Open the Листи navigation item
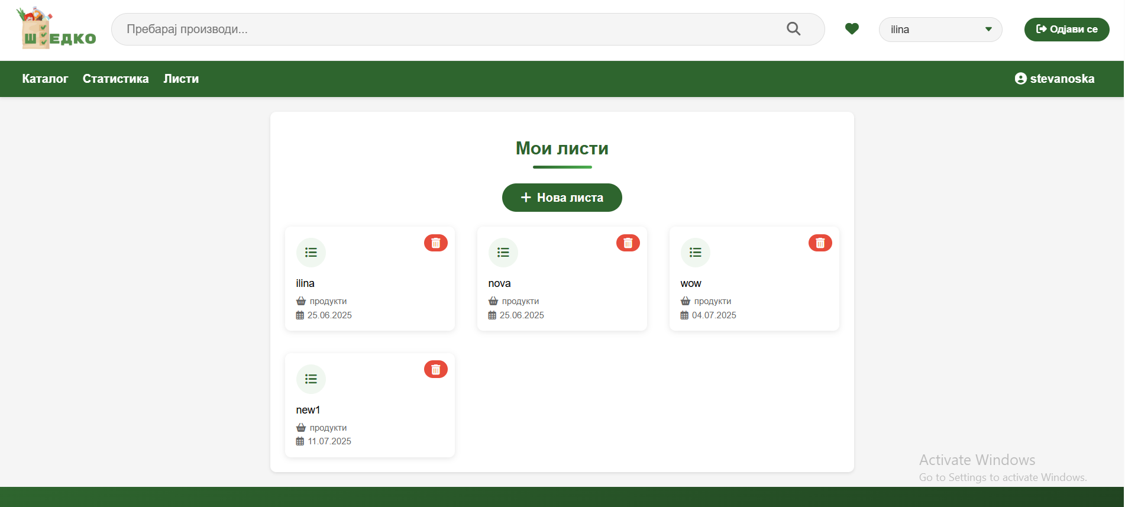Screen dimensions: 1125x507 181,79
